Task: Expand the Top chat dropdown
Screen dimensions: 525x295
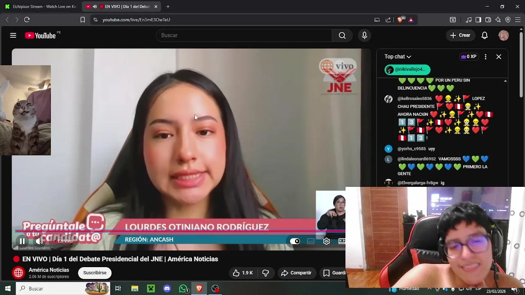Action: point(398,57)
